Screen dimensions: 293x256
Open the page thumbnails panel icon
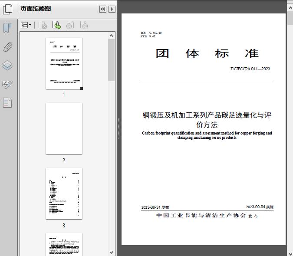[7, 9]
